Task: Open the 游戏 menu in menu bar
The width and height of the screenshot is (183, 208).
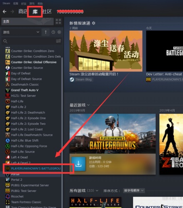Action: [x=32, y=4]
